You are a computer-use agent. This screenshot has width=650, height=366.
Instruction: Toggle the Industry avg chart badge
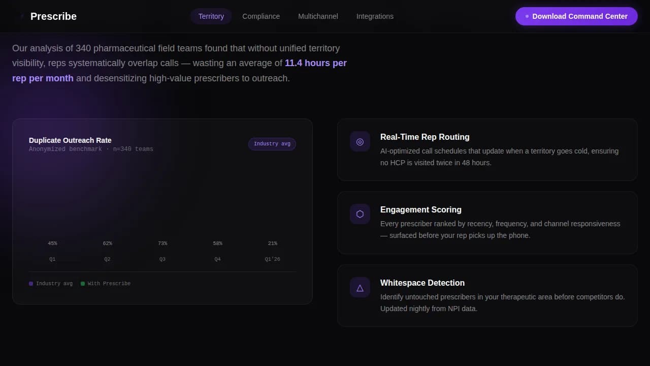point(272,144)
